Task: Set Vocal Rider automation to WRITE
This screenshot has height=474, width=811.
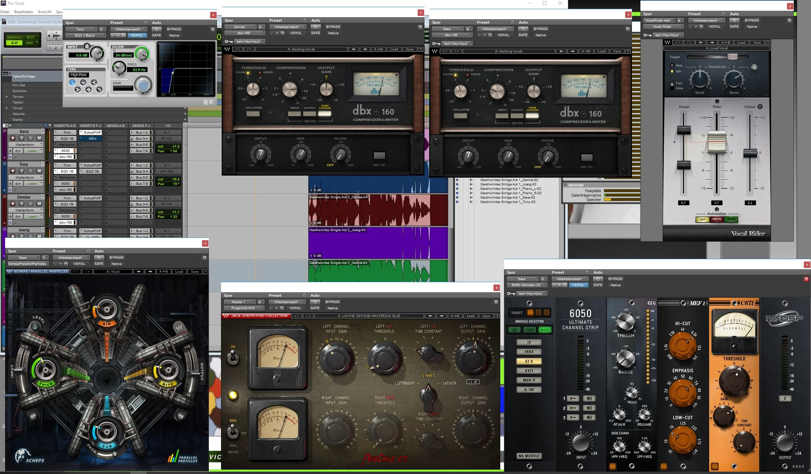Action: pos(717,219)
